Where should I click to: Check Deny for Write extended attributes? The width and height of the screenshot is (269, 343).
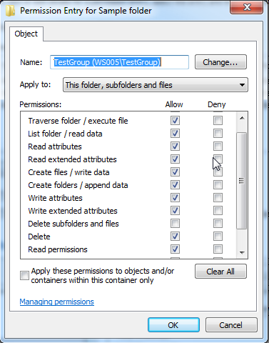click(x=218, y=211)
